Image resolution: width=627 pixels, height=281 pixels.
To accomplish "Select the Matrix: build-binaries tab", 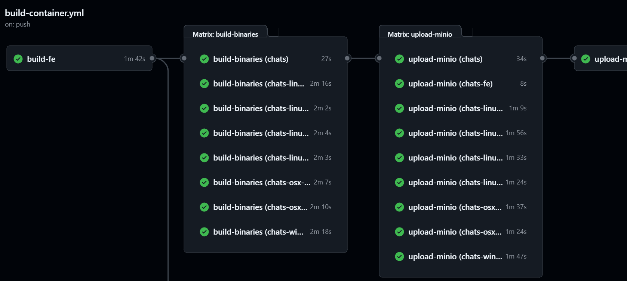I will click(225, 34).
